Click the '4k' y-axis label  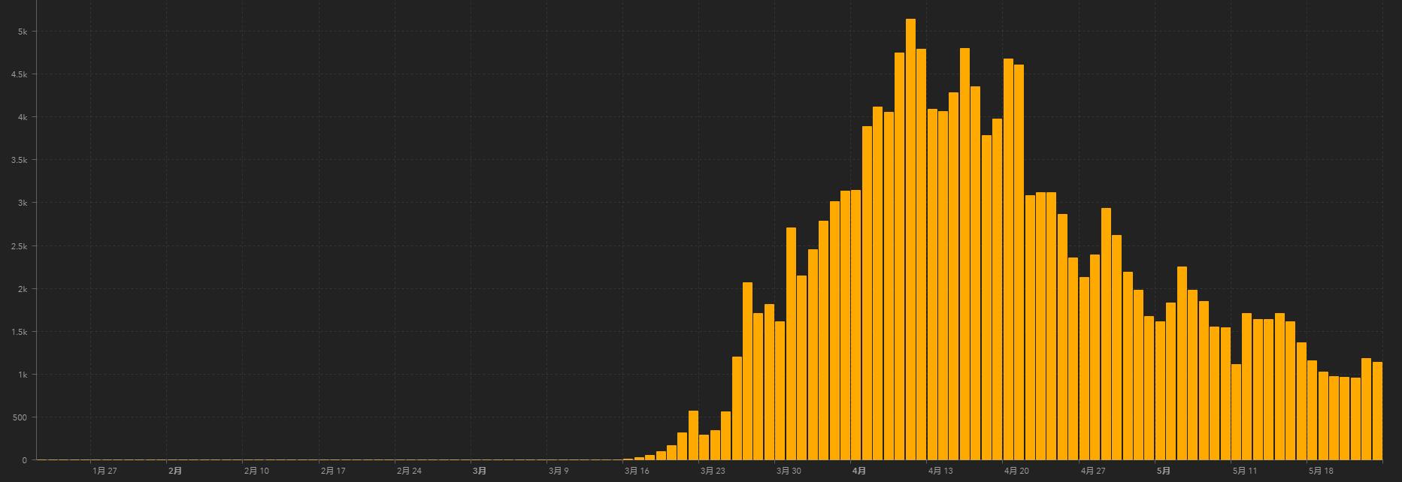[22, 118]
